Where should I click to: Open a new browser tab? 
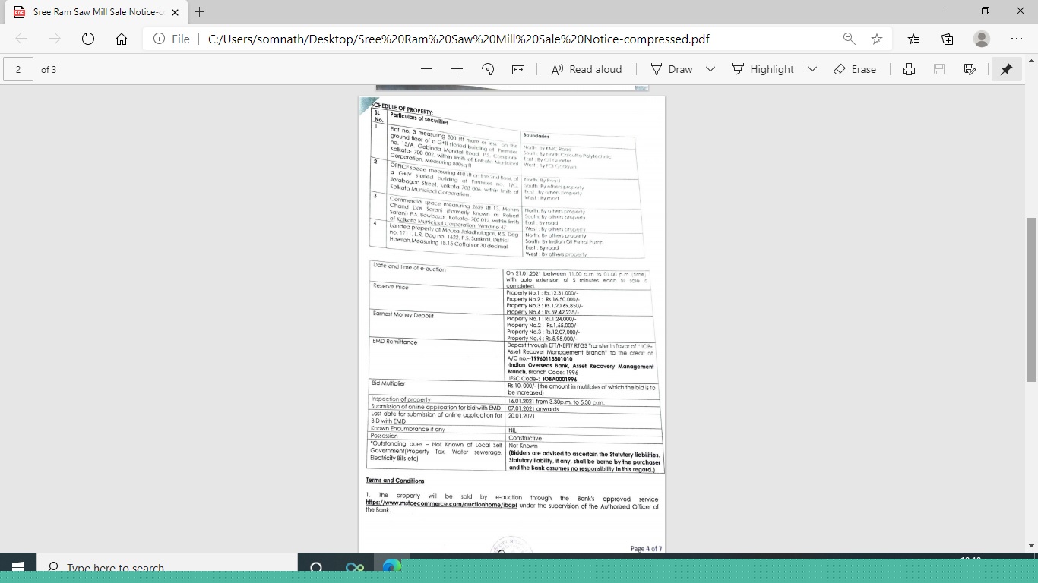pyautogui.click(x=199, y=12)
